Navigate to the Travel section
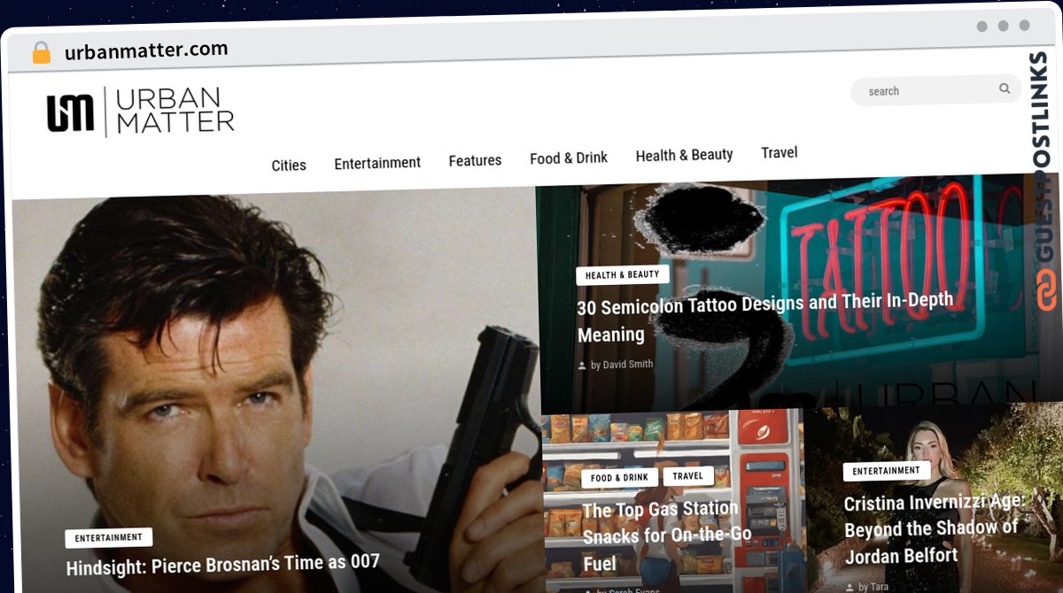Screen dimensions: 1063x593 click(780, 152)
